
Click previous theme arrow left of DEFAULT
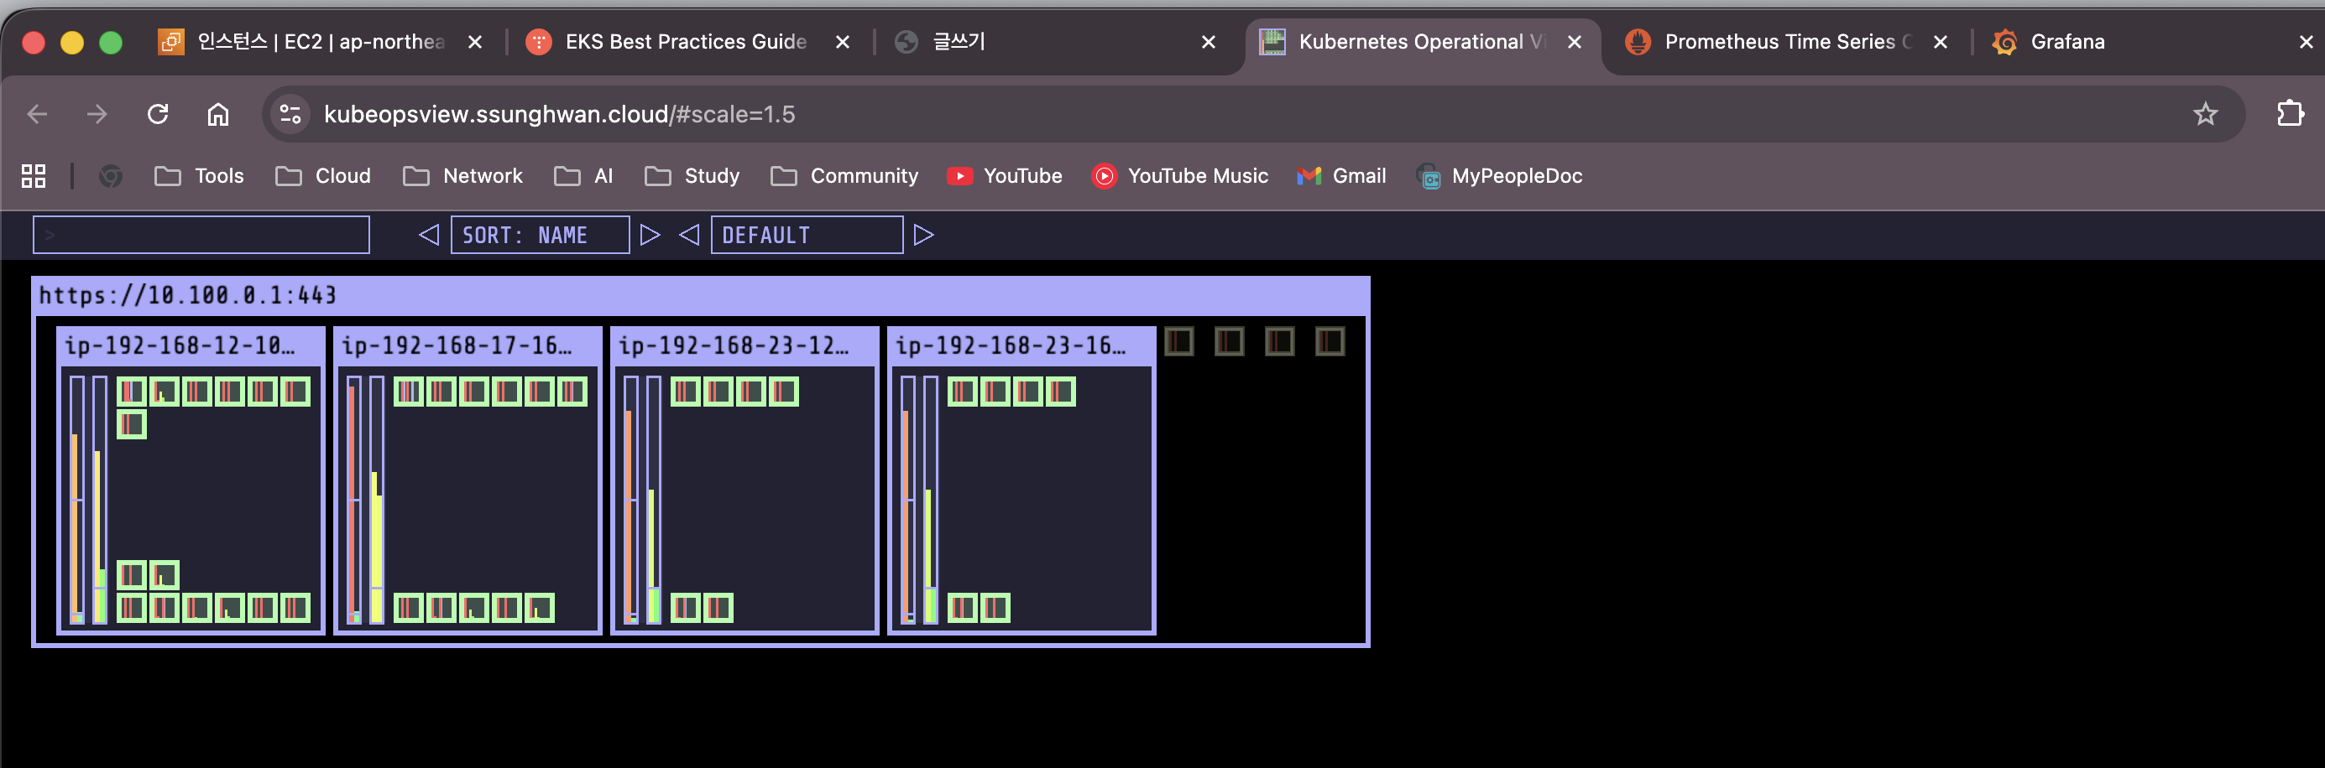pyautogui.click(x=688, y=235)
